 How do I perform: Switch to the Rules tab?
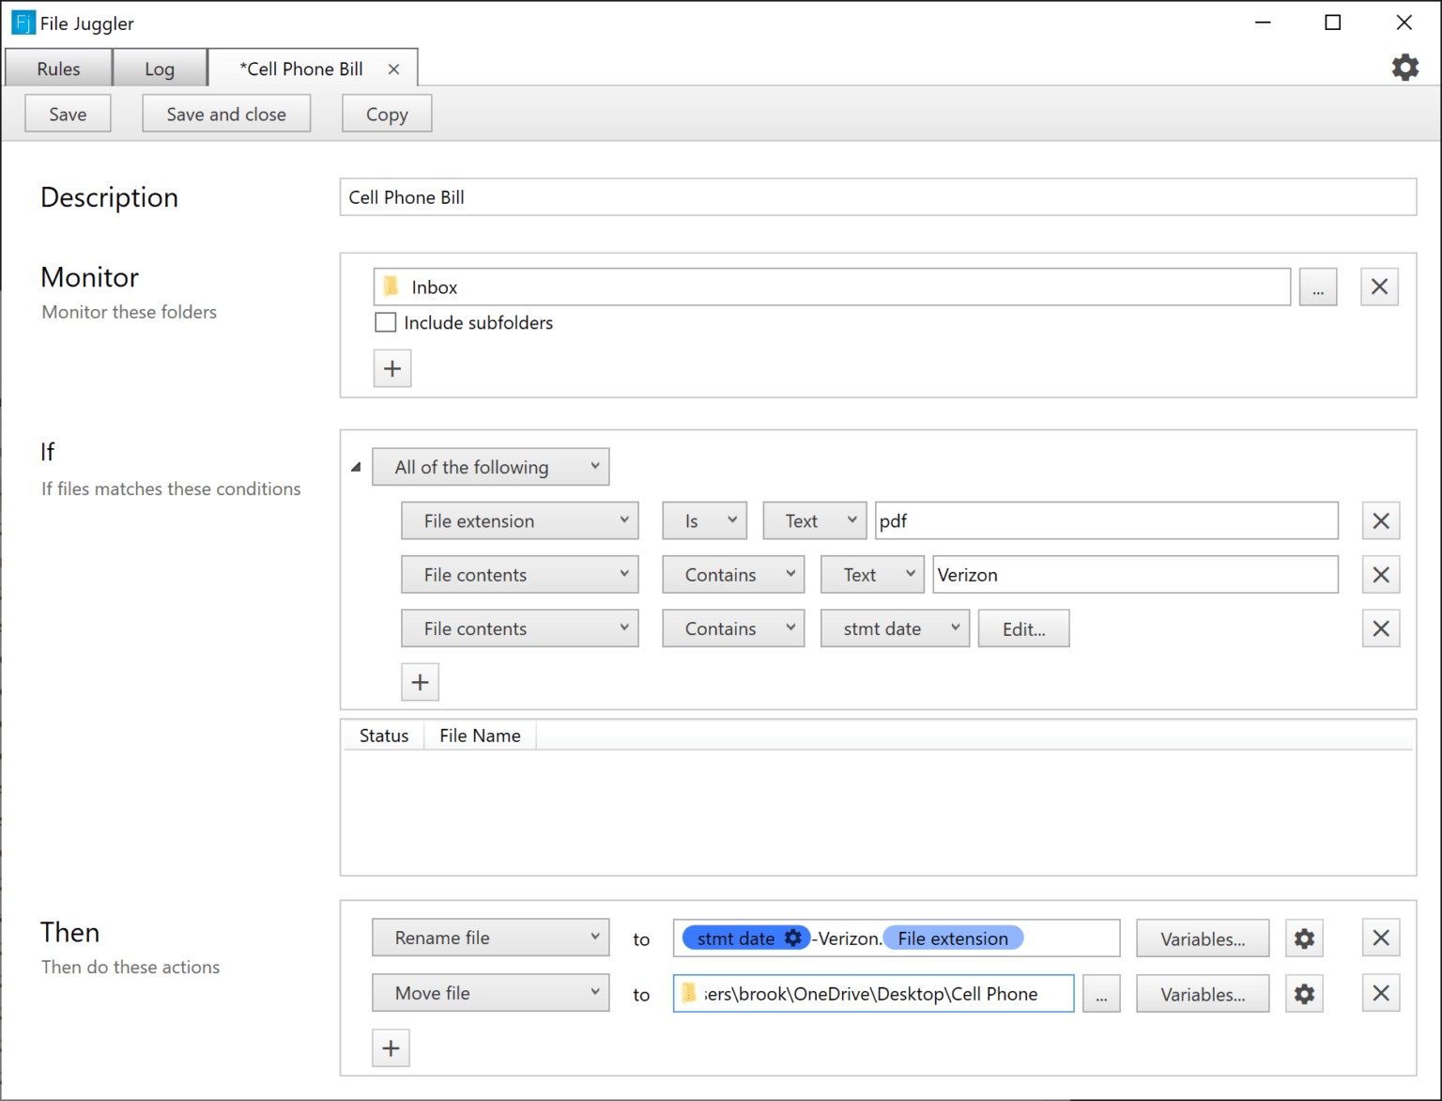point(57,68)
